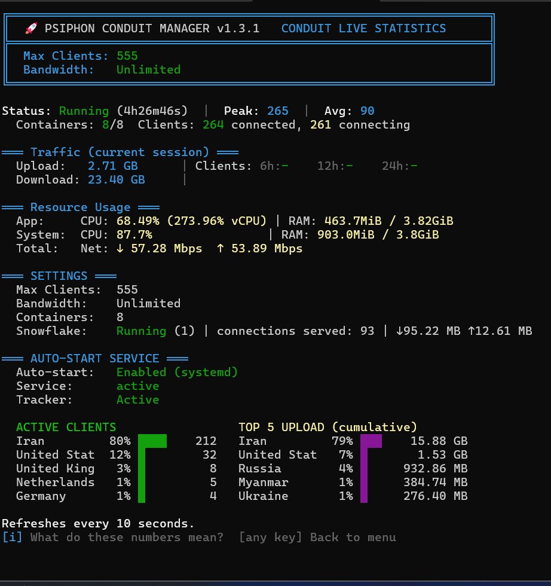Click the Traffic (current session) section header
Viewport: 551px width, 586px height.
click(120, 152)
